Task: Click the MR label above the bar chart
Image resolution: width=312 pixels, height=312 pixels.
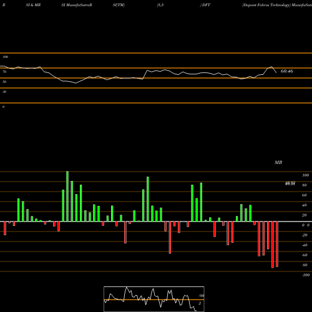Action: (278, 162)
